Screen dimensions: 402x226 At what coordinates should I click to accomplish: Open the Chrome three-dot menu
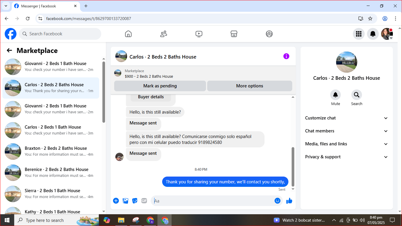396,19
